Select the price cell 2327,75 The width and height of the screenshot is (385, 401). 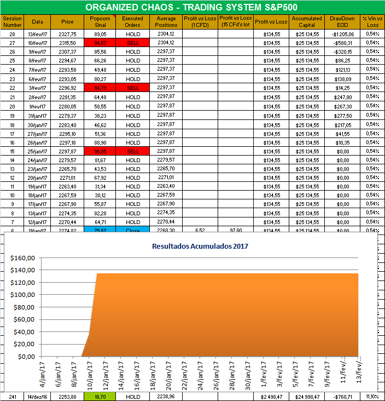click(67, 34)
